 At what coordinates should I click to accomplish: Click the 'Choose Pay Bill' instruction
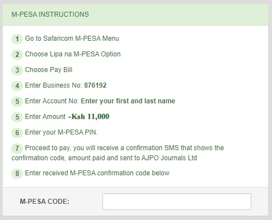(49, 70)
